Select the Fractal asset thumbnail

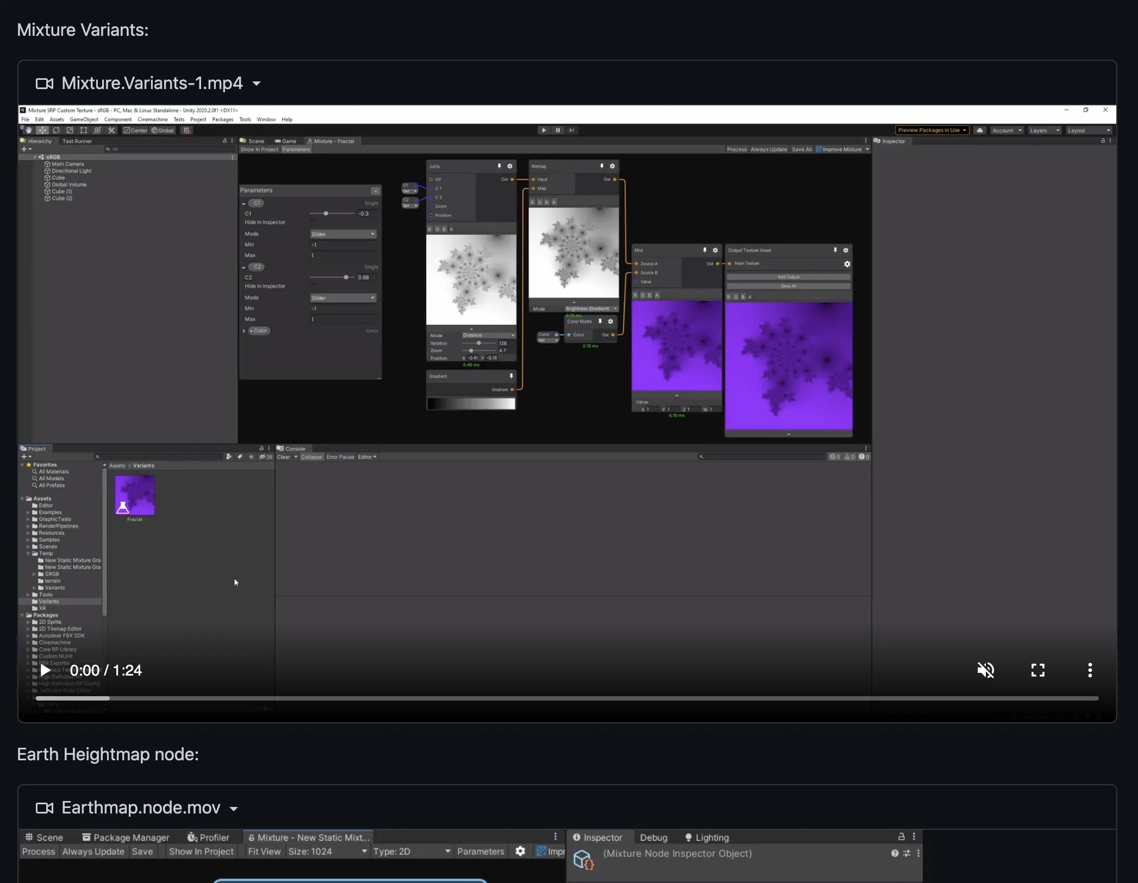click(135, 495)
